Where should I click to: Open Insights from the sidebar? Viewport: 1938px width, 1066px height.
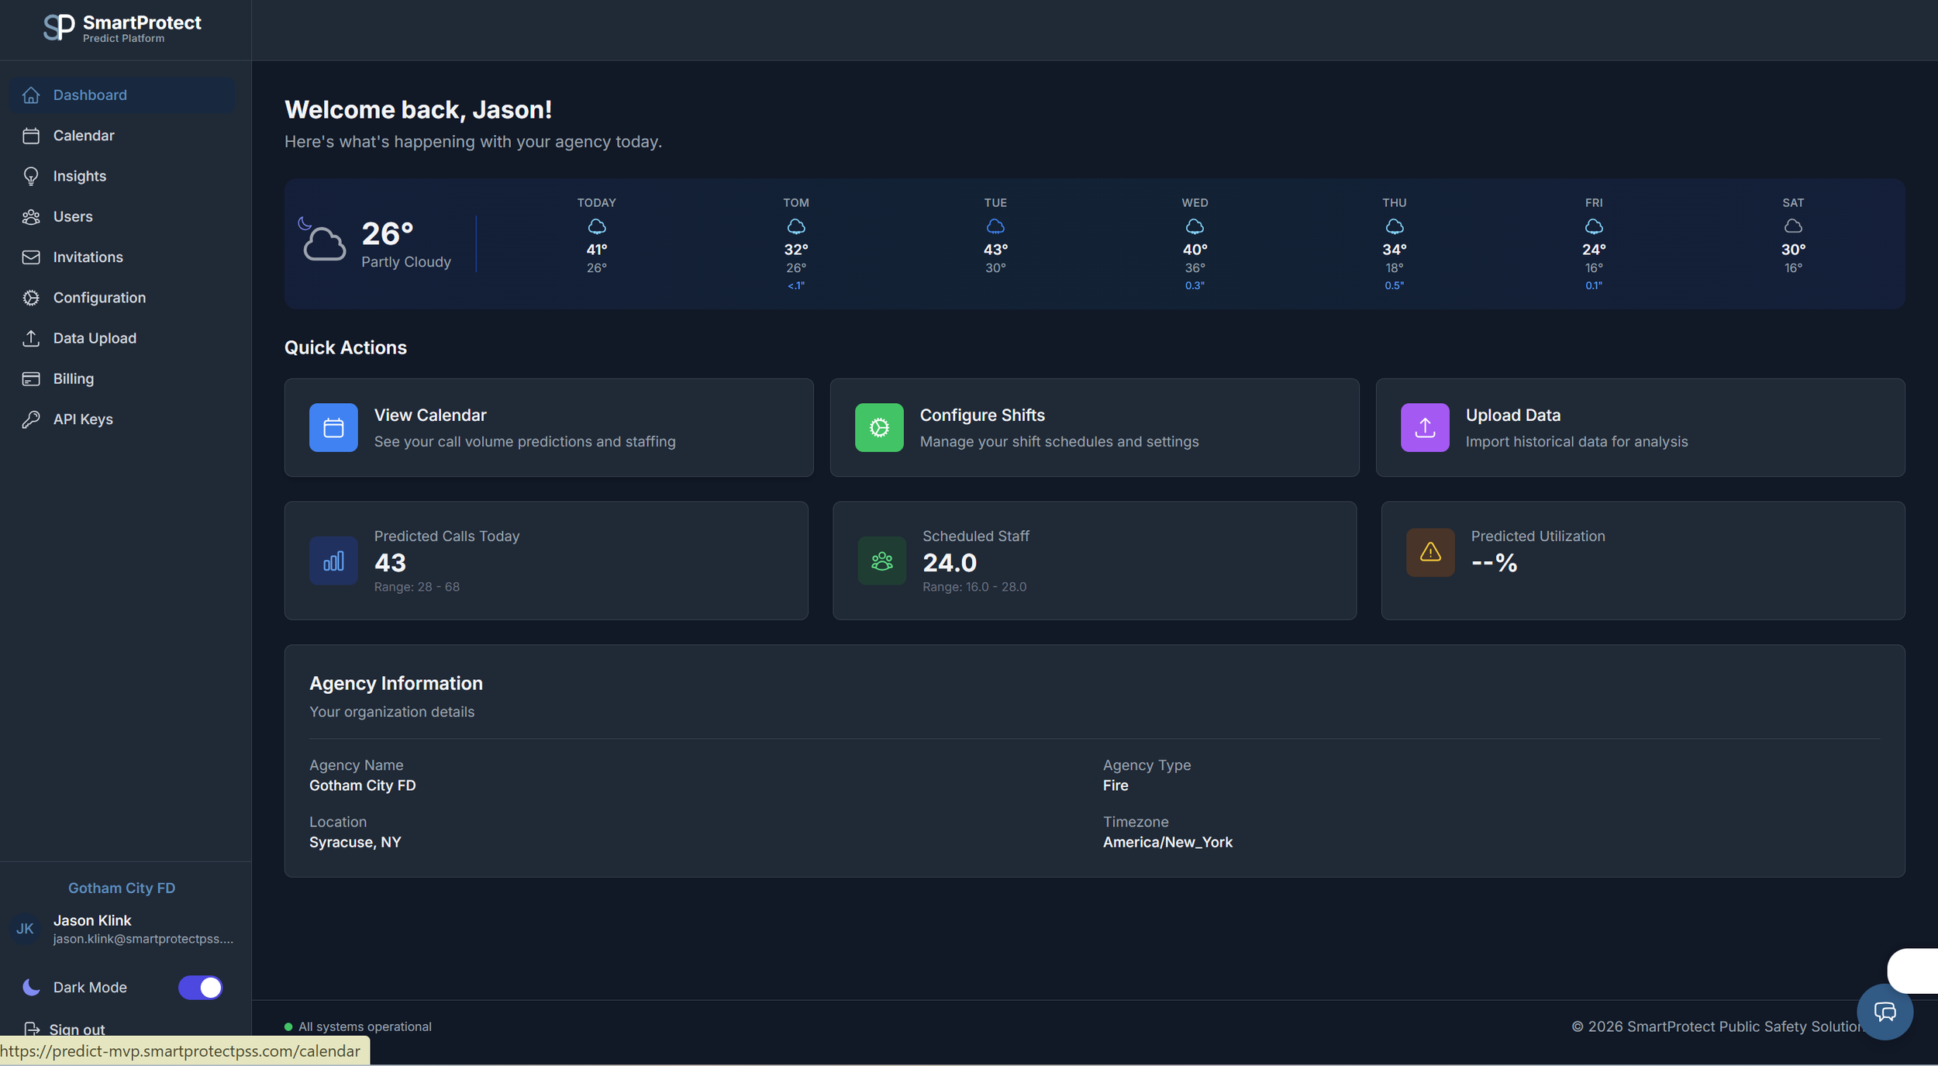click(x=79, y=176)
